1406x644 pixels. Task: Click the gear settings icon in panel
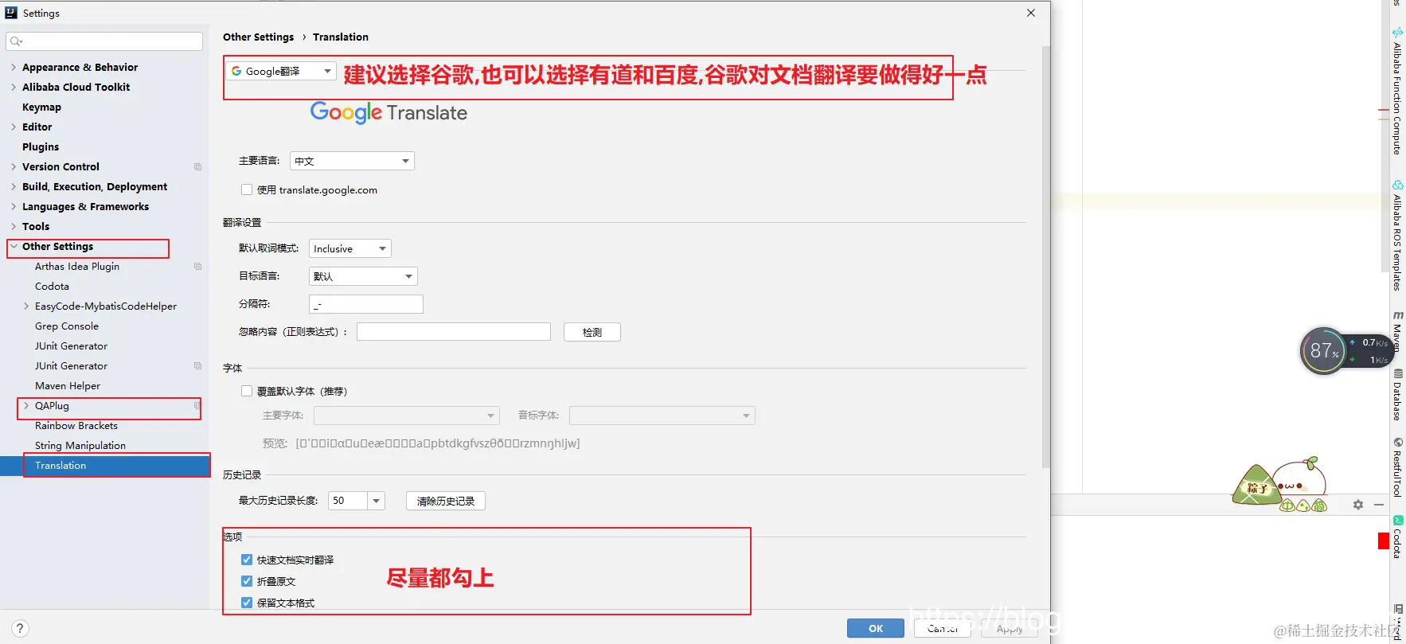pyautogui.click(x=1358, y=505)
